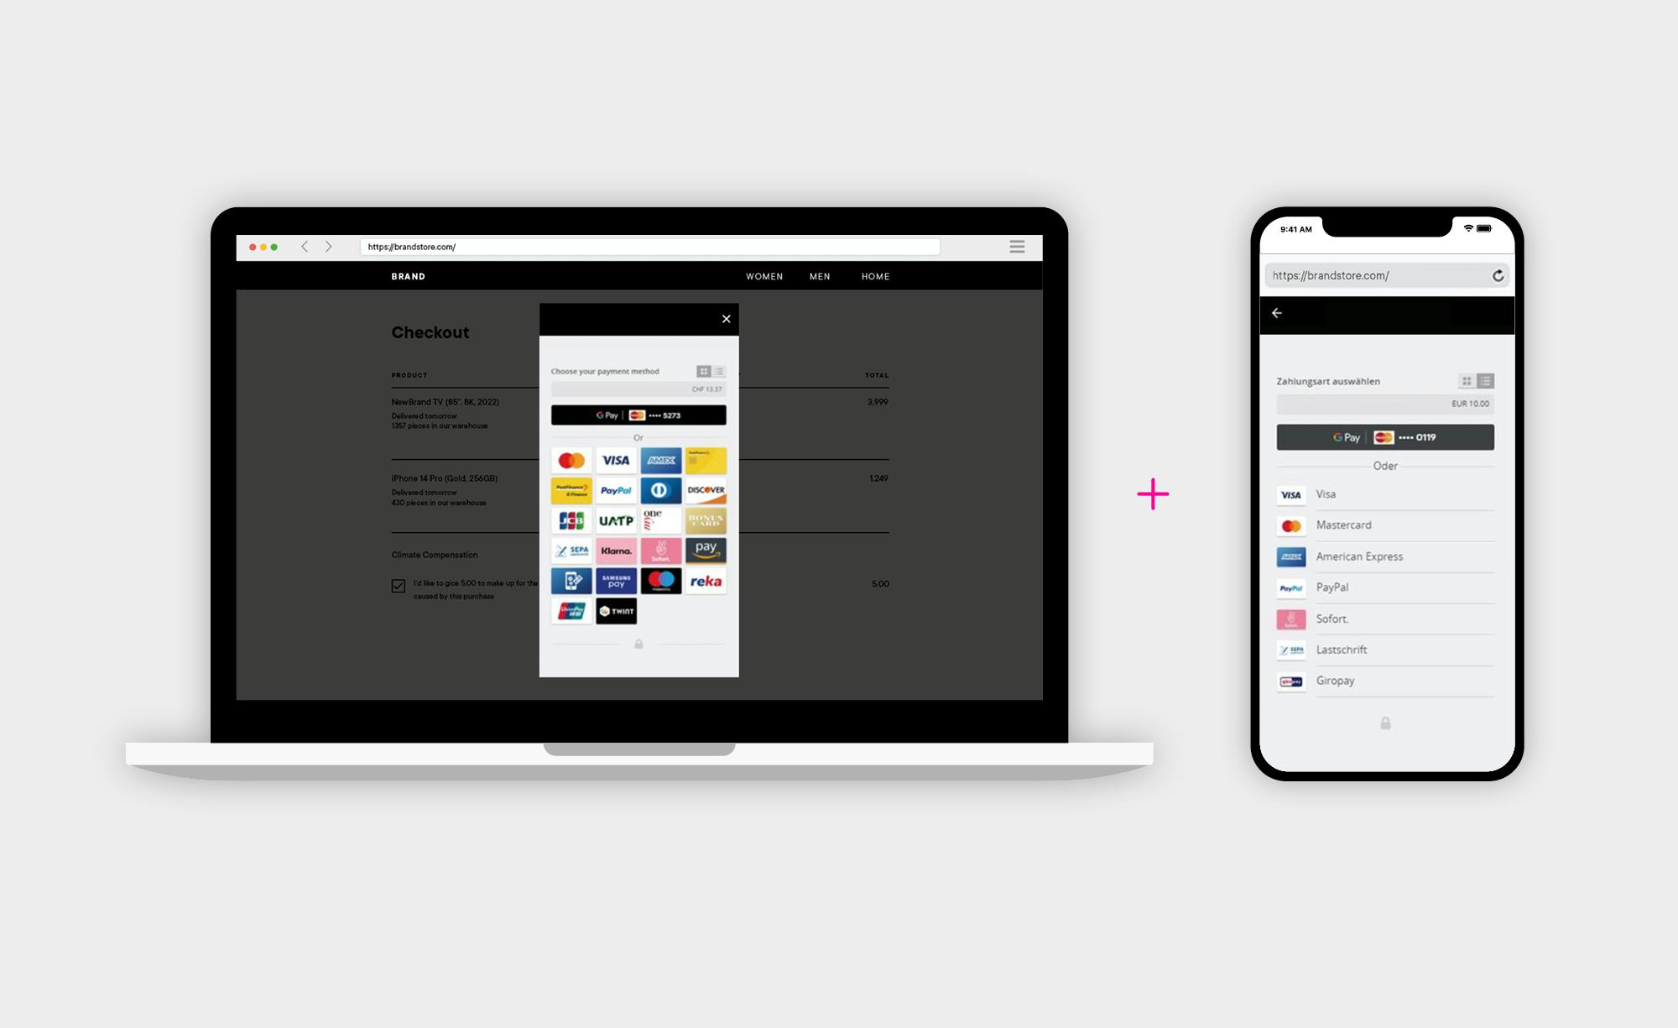The width and height of the screenshot is (1678, 1028).
Task: Select the Samsung Pay icon
Action: (618, 579)
